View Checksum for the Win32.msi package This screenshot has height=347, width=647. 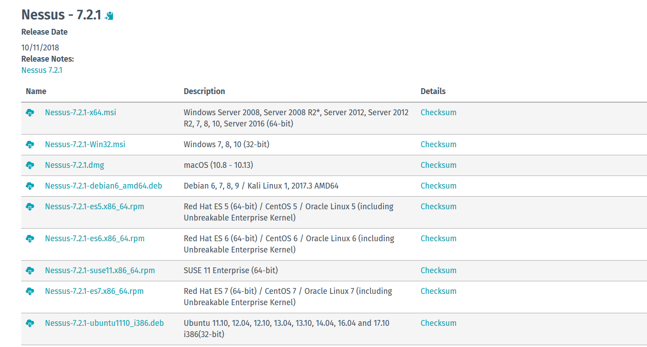pos(438,144)
